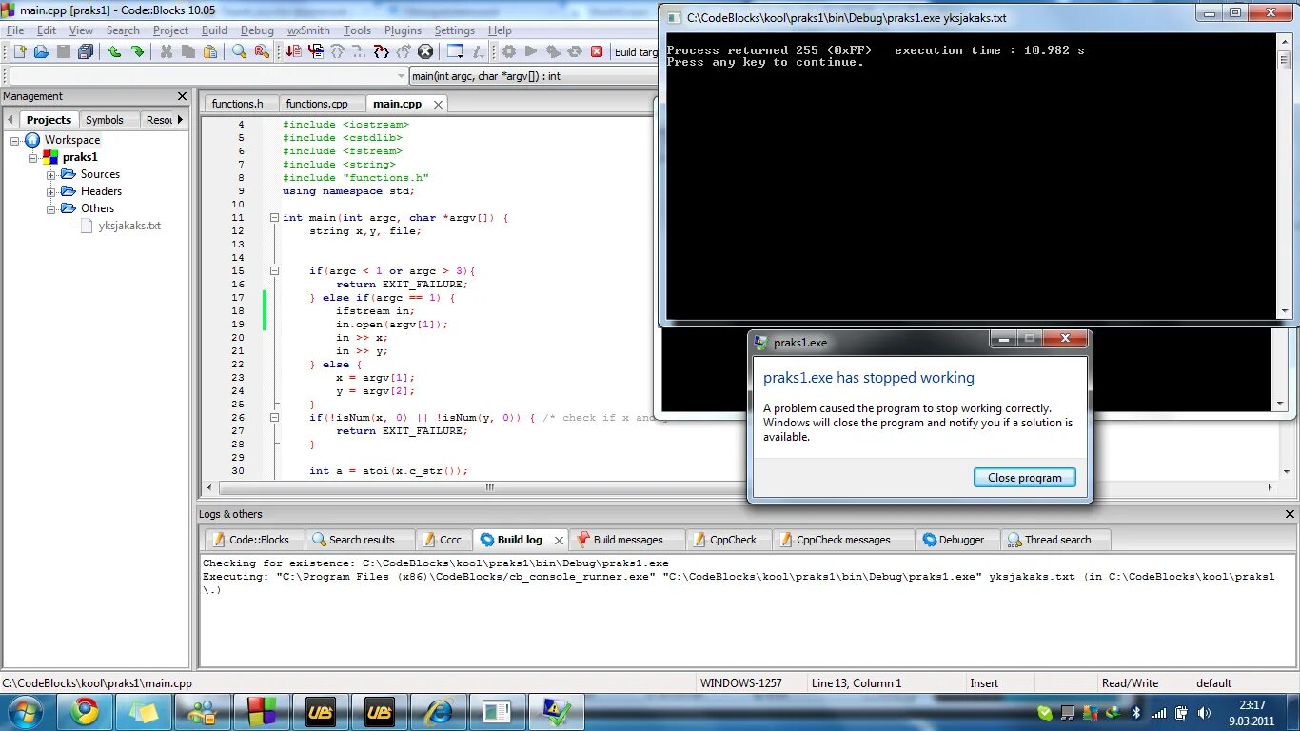Screen dimensions: 1300x731
Task: Close the Management panel
Action: coord(183,96)
